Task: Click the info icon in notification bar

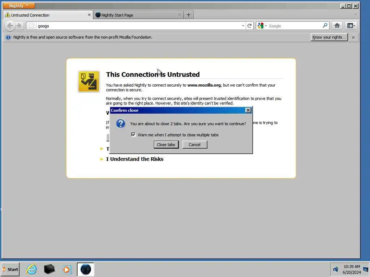Action: click(8, 37)
